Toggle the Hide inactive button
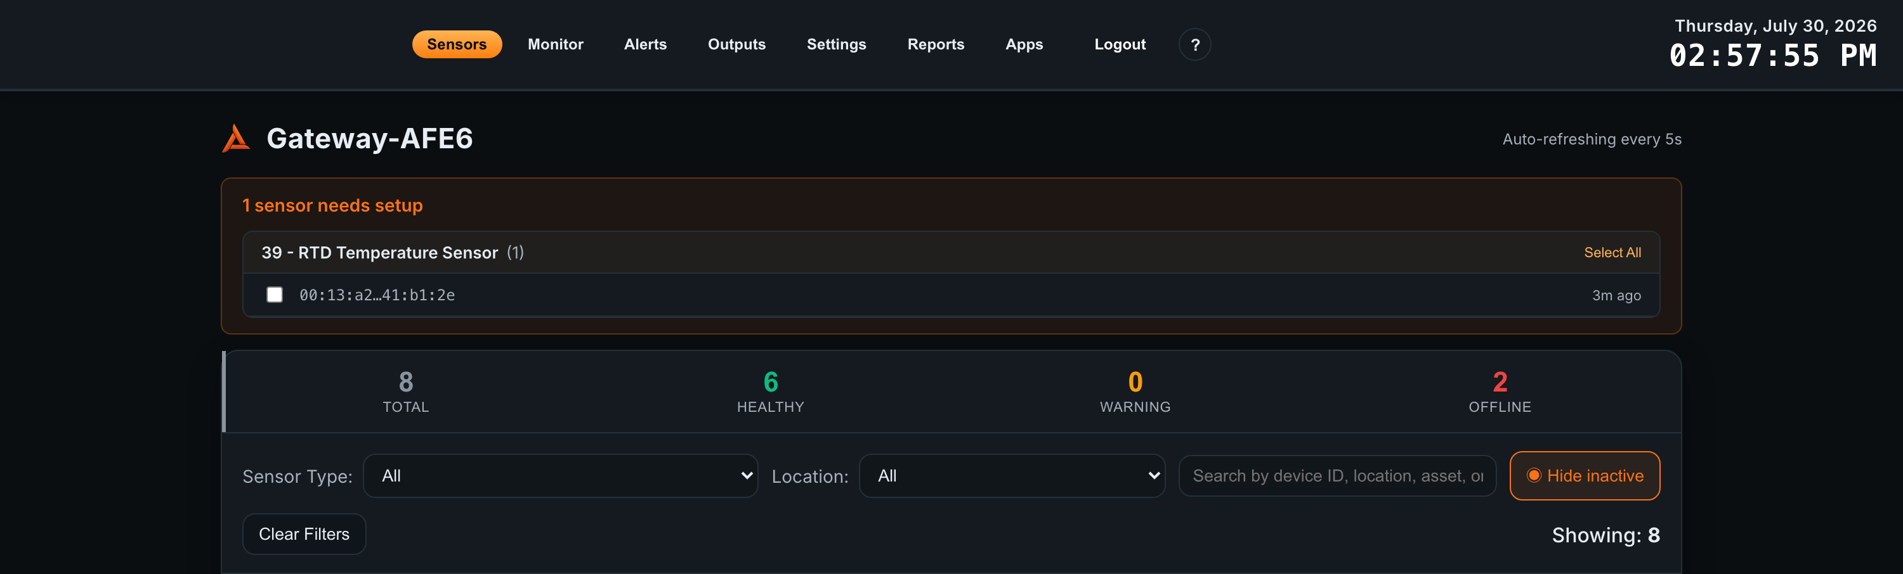The height and width of the screenshot is (574, 1903). coord(1584,475)
